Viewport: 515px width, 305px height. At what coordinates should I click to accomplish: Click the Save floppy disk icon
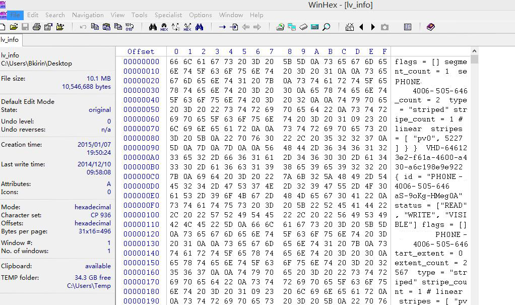[x=25, y=27]
